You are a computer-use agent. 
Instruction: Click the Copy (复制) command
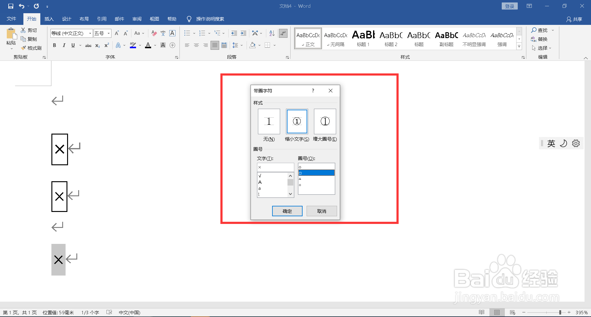click(x=29, y=39)
